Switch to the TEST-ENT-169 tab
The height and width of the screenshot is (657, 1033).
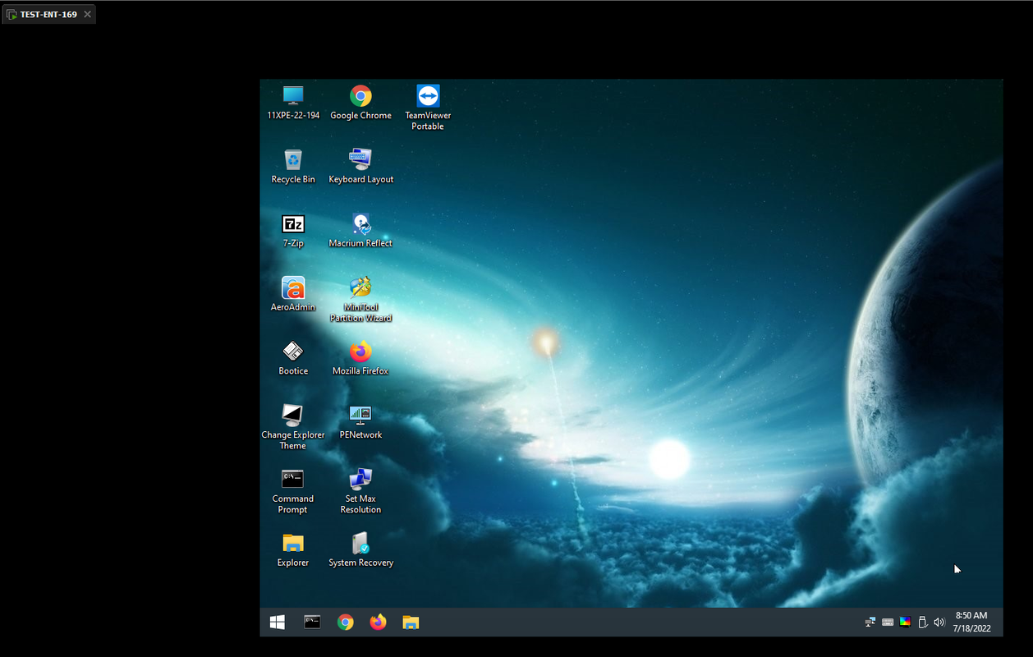pos(48,15)
